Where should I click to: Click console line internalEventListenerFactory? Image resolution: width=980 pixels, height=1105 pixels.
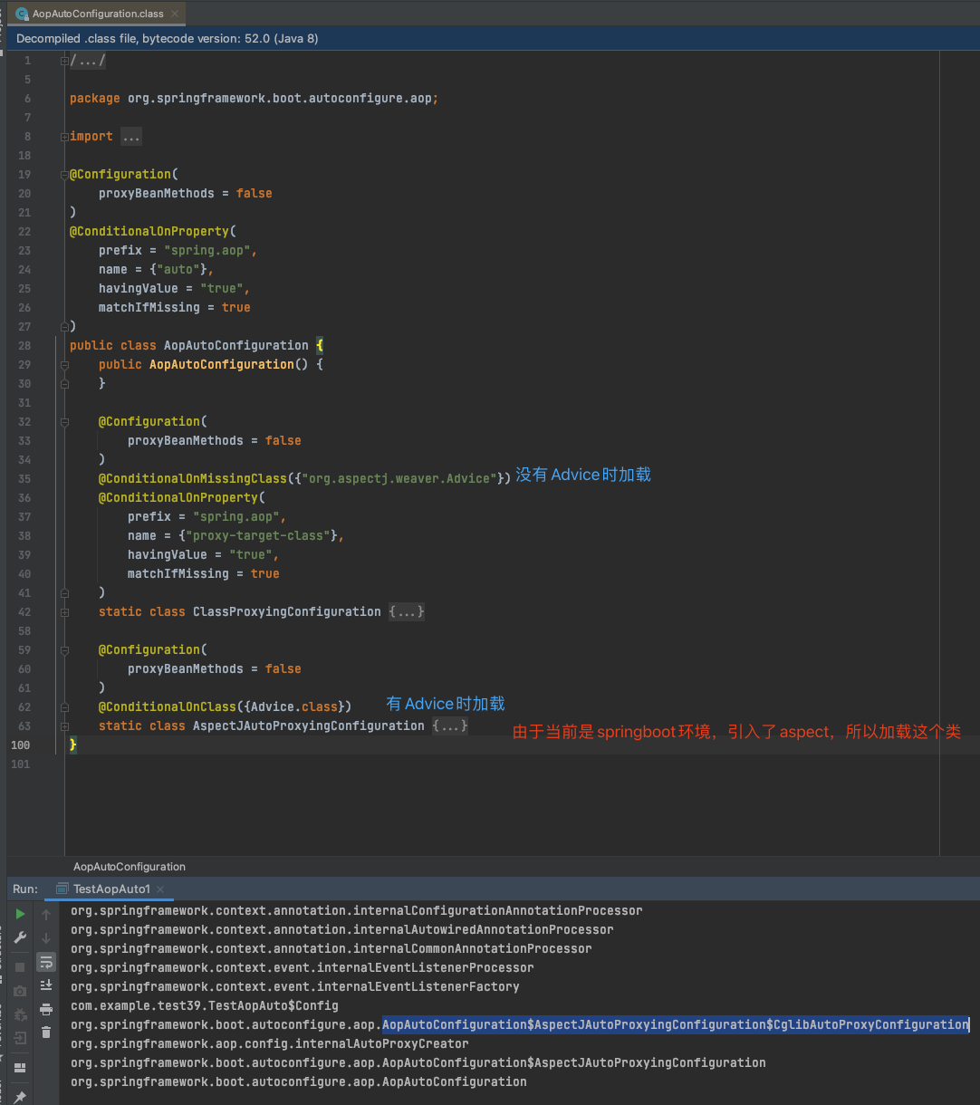coord(295,987)
